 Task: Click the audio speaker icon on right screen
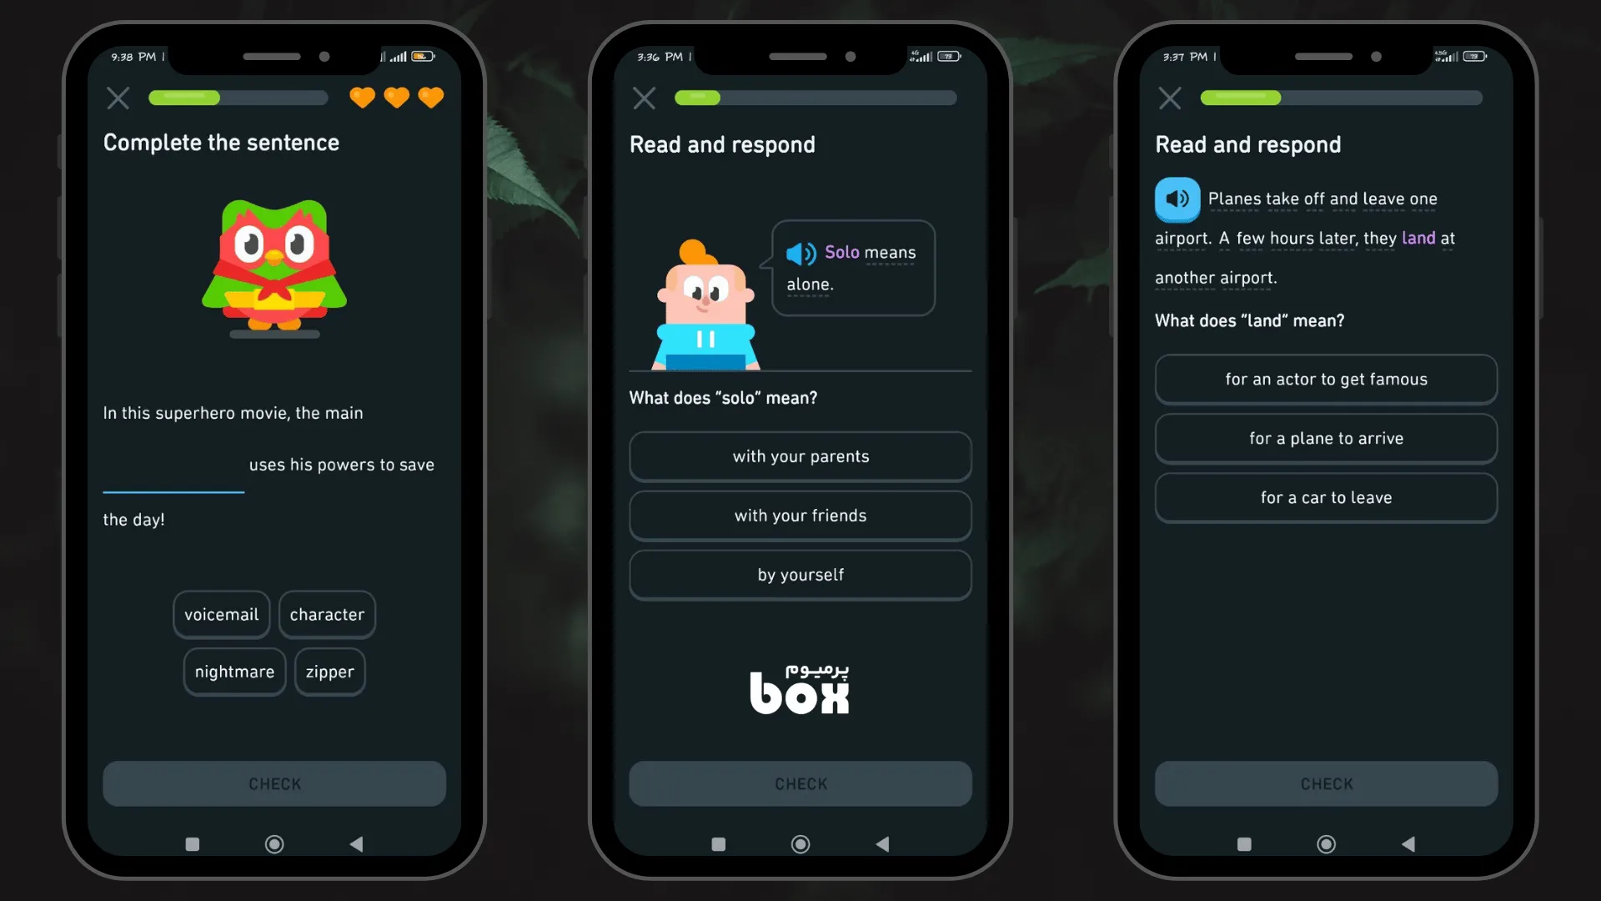coord(1177,199)
